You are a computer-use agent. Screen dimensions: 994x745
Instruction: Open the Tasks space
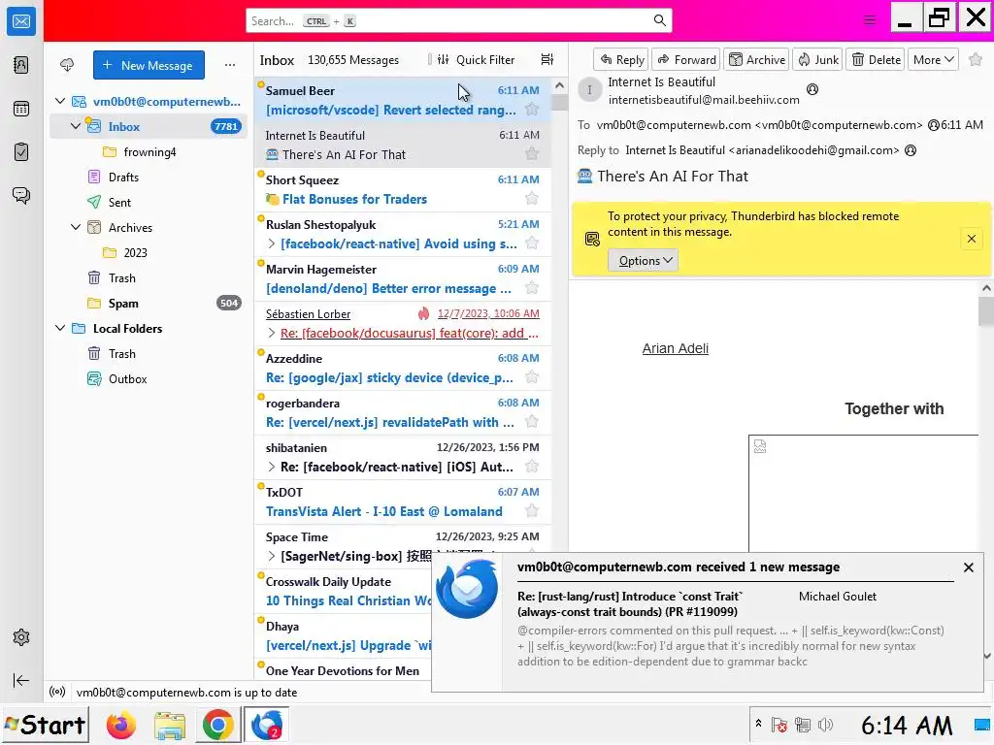click(x=21, y=152)
